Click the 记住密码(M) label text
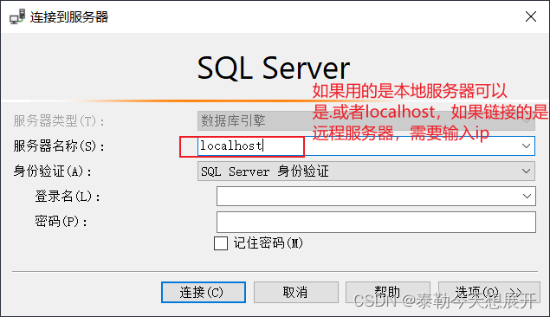Viewport: 550px width, 317px height. coord(268,243)
